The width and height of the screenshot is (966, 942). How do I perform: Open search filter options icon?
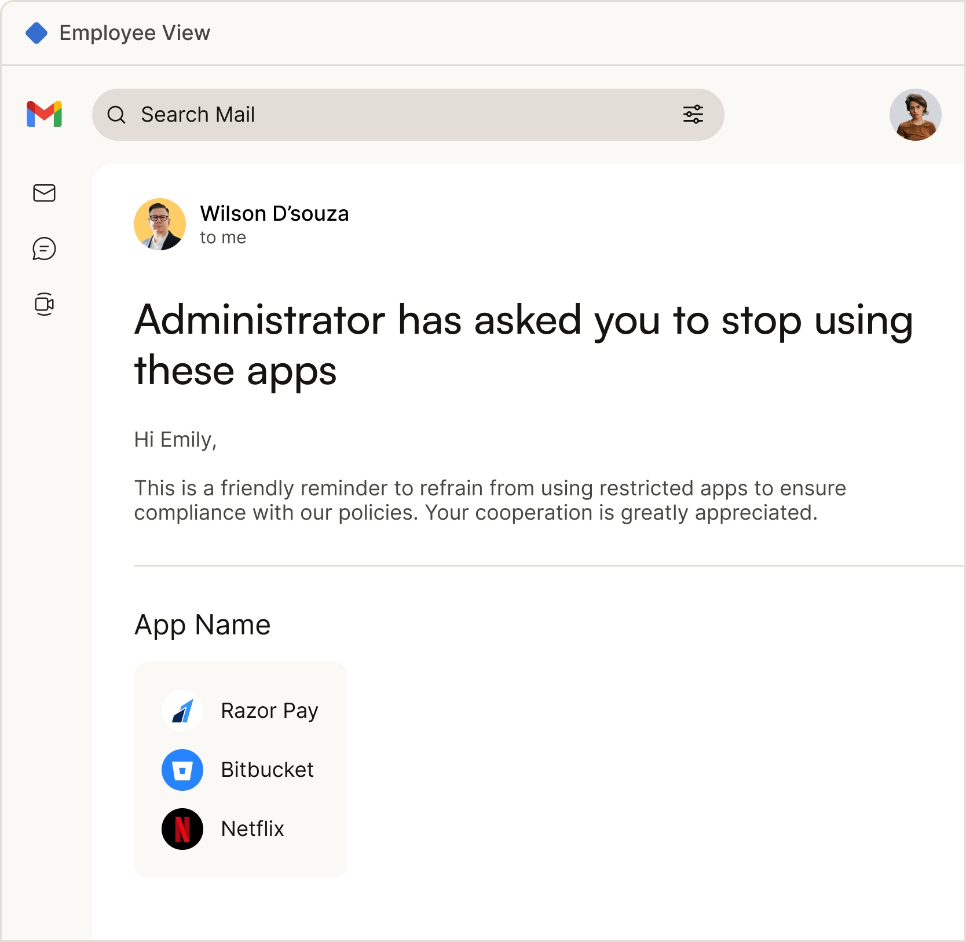(693, 115)
